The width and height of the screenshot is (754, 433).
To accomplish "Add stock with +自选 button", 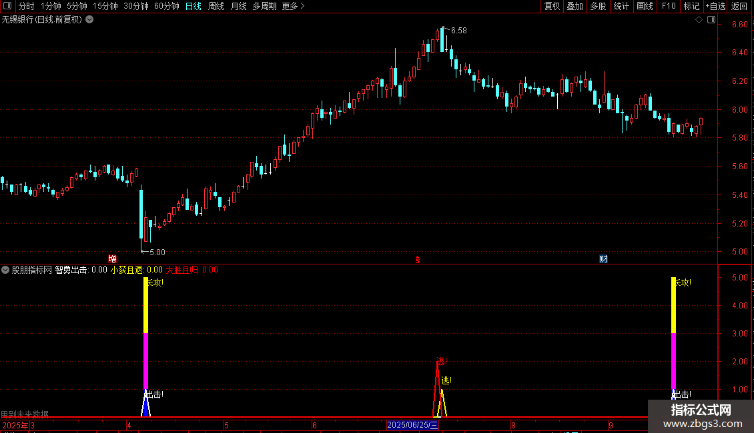I will point(715,6).
